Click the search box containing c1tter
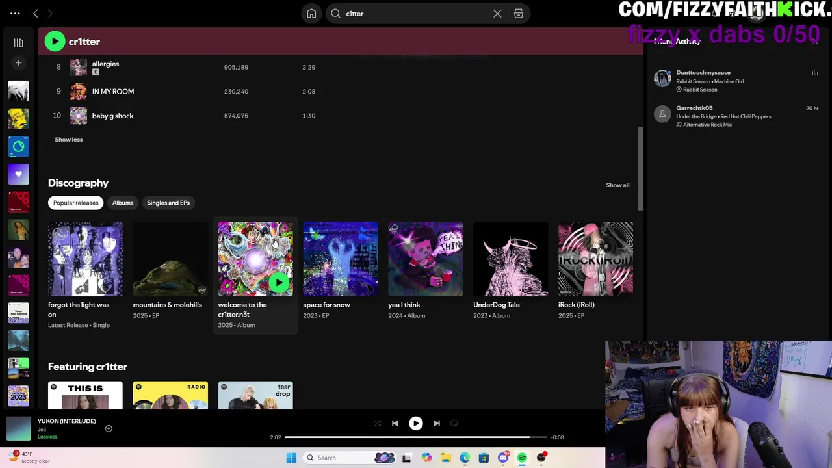 pyautogui.click(x=416, y=14)
